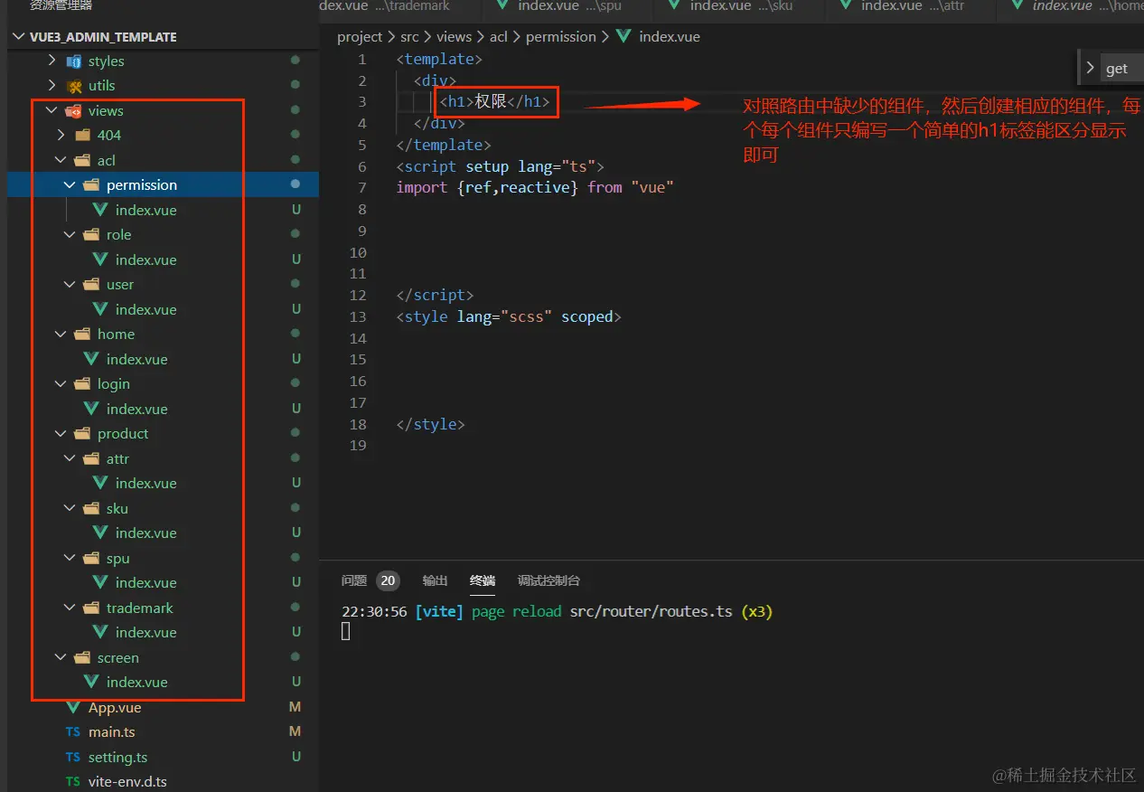This screenshot has height=792, width=1144.
Task: Click Vue icon in breadcrumb index.vue
Action: tap(624, 37)
